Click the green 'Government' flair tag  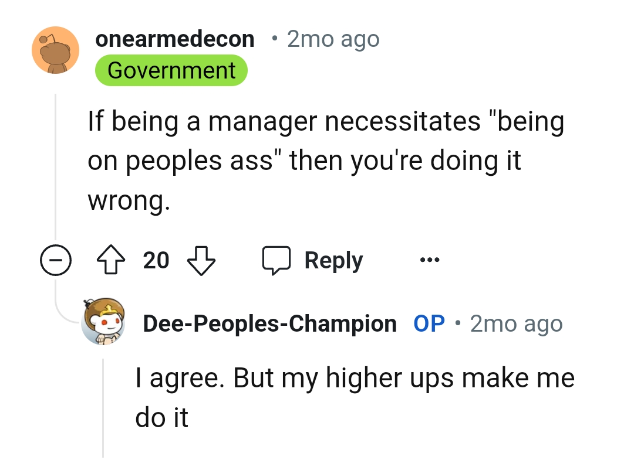(x=171, y=70)
